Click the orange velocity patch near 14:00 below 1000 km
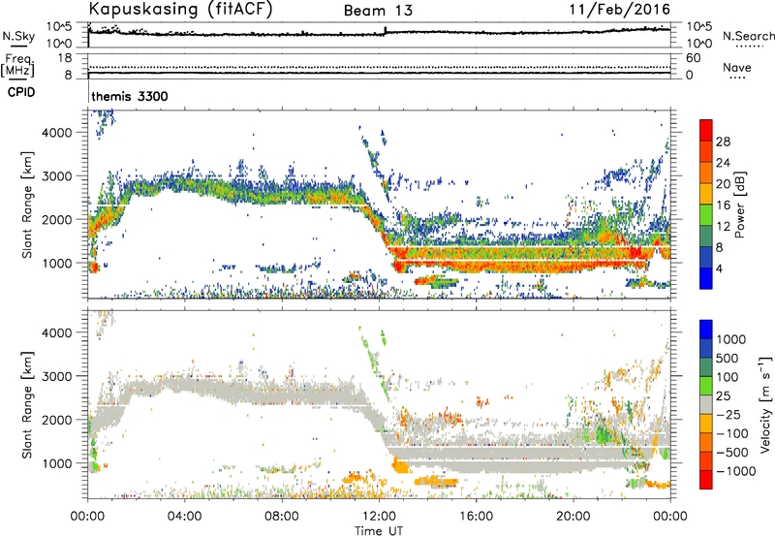The height and width of the screenshot is (537, 775). 435,481
